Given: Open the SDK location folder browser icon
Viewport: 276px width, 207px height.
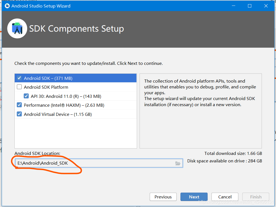Looking at the screenshot, I should click(178, 163).
